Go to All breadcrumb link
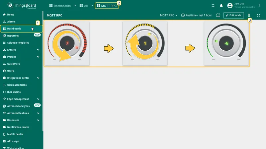The height and width of the screenshot is (149, 266). pyautogui.click(x=84, y=6)
